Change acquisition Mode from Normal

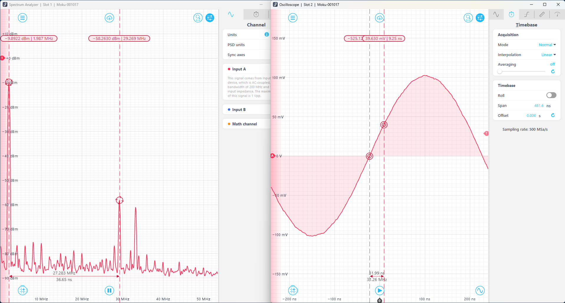(x=547, y=45)
